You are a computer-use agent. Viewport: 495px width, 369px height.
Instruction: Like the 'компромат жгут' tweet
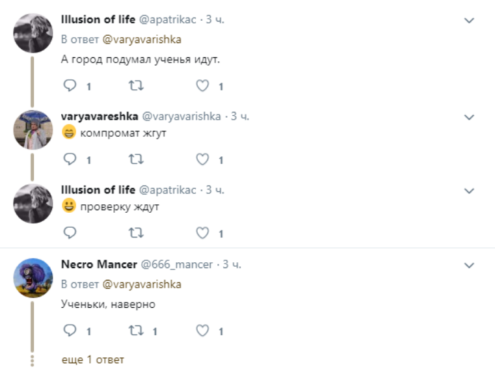(x=203, y=159)
